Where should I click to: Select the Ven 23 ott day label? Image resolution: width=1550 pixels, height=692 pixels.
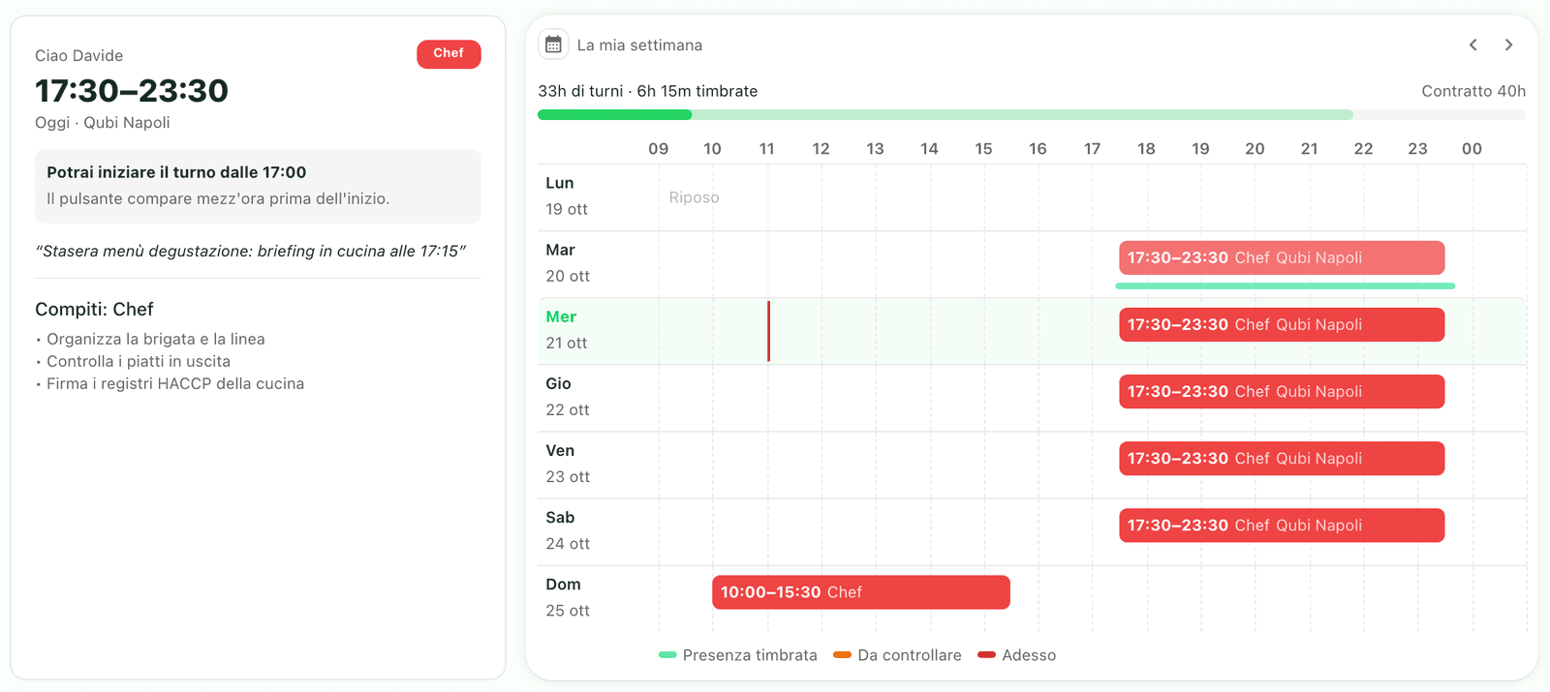coord(568,464)
